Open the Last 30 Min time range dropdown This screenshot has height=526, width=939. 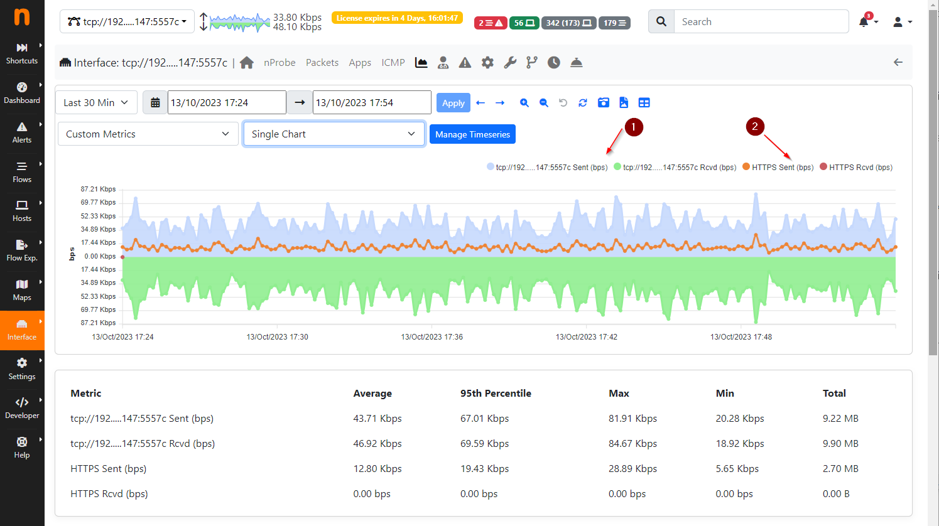coord(95,102)
